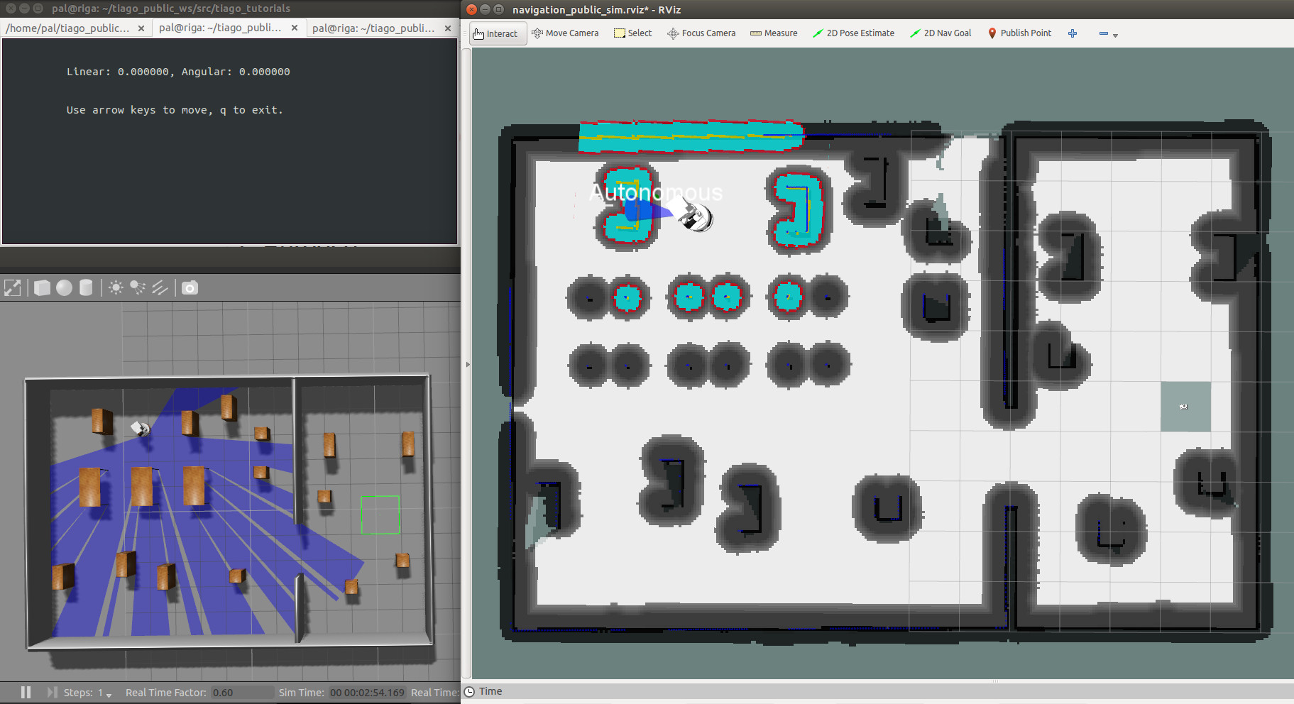Add a directional light source

160,287
